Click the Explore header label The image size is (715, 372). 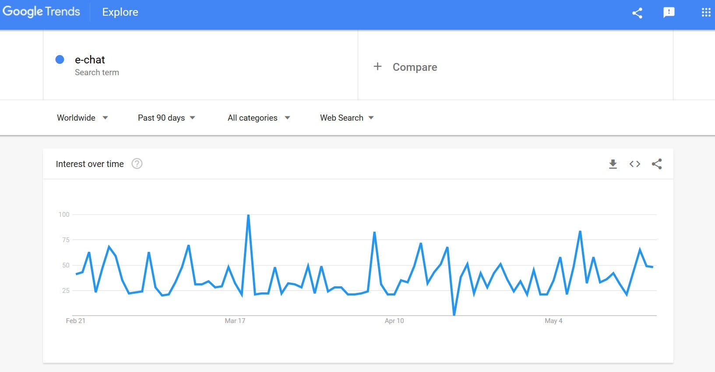pyautogui.click(x=120, y=12)
